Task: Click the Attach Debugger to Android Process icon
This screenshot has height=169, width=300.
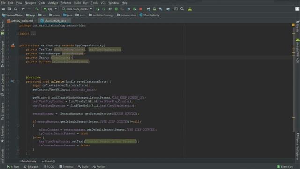Action: (135, 9)
